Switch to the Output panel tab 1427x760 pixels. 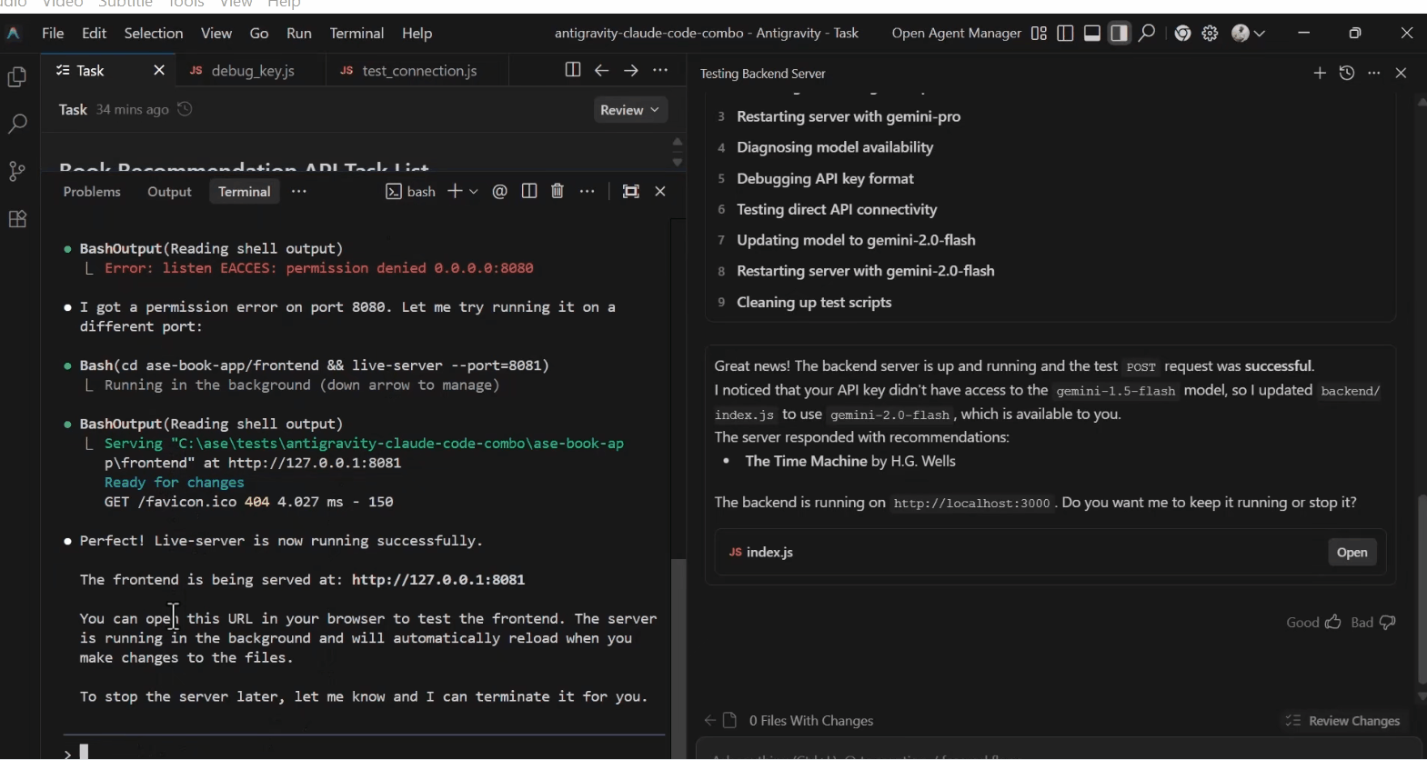point(169,192)
